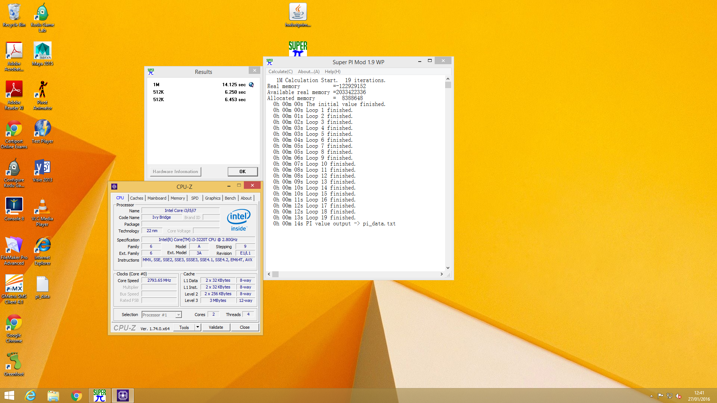
Task: Open Internet Explorer desktop icon
Action: coord(43,250)
